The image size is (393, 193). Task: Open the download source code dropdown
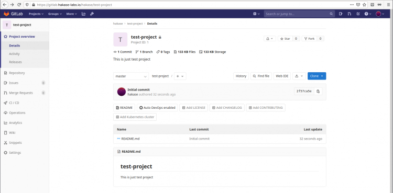click(x=299, y=76)
